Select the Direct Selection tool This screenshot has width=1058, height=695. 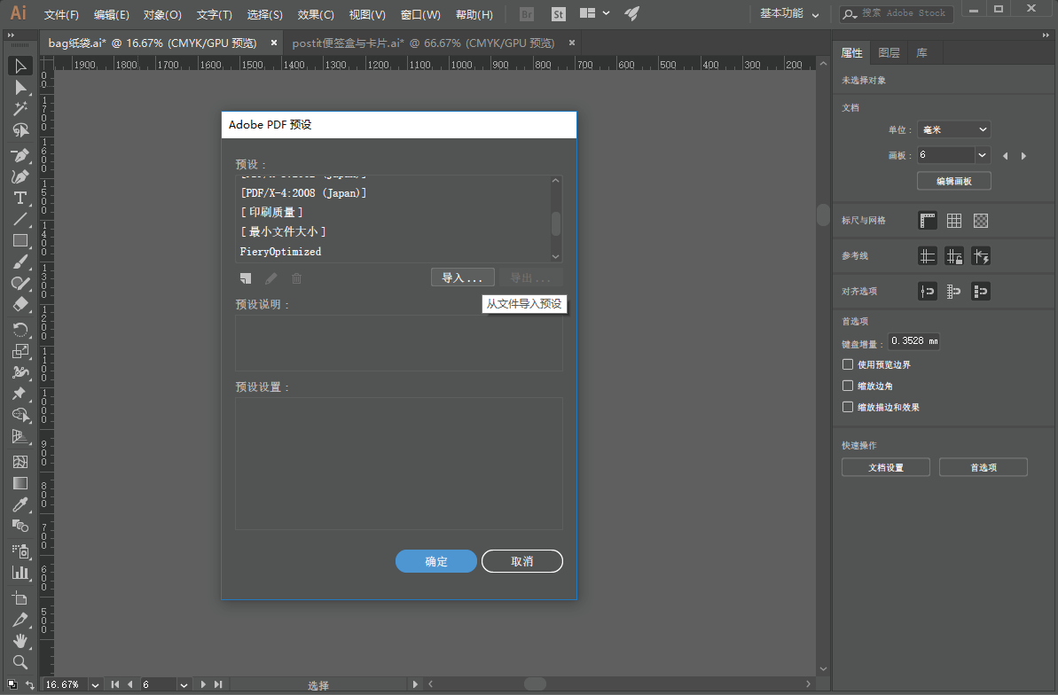tap(20, 88)
